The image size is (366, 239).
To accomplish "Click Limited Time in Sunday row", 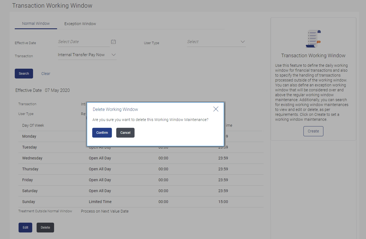I will pyautogui.click(x=100, y=202).
